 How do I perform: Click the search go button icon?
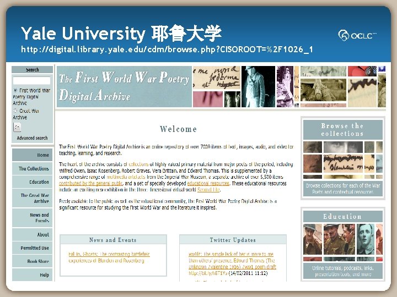click(x=17, y=127)
